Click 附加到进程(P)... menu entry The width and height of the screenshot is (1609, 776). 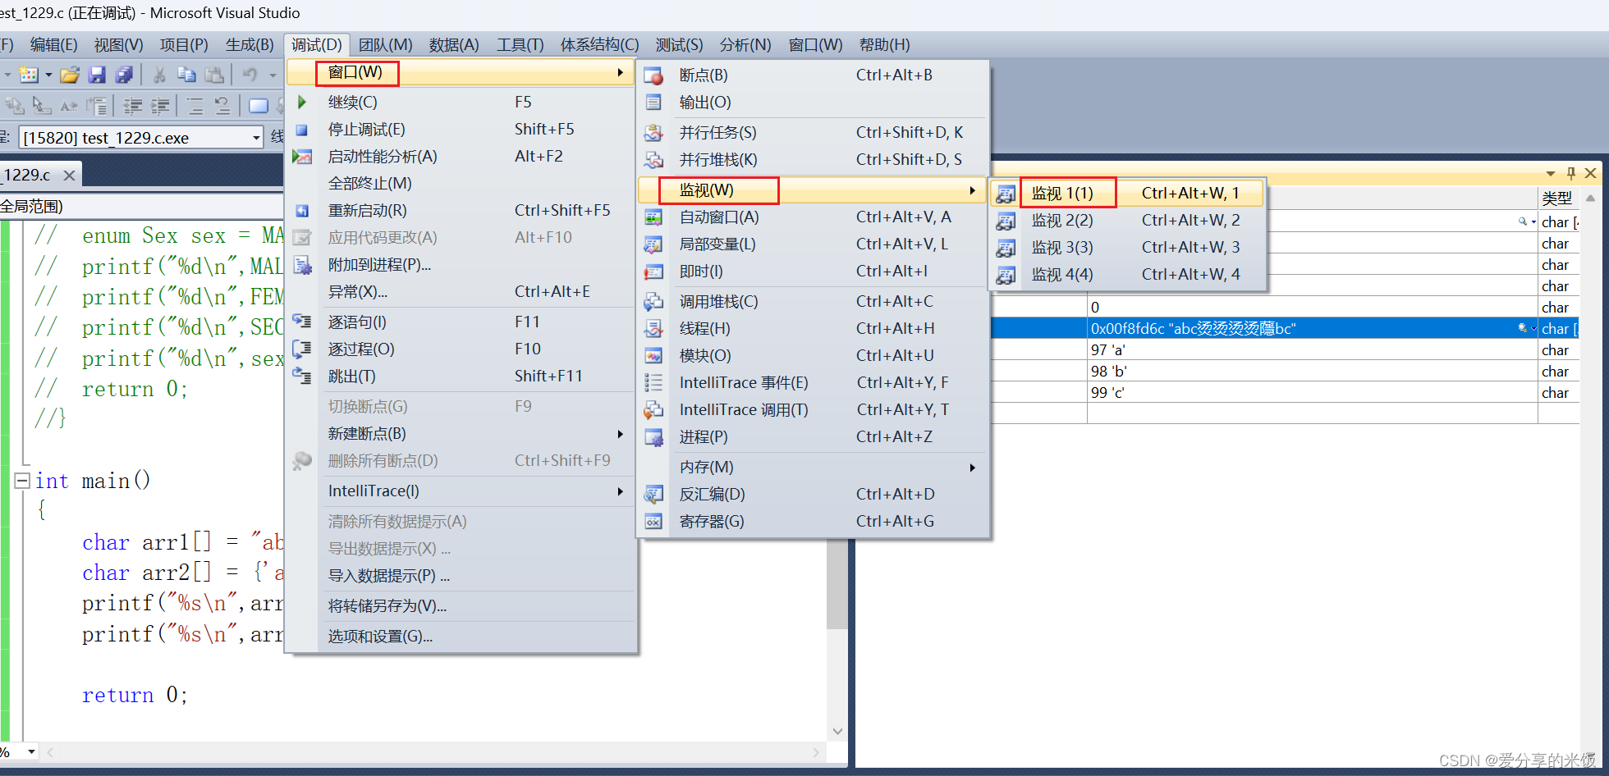[x=461, y=265]
